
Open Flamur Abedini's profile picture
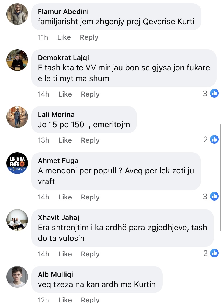[x=17, y=14]
